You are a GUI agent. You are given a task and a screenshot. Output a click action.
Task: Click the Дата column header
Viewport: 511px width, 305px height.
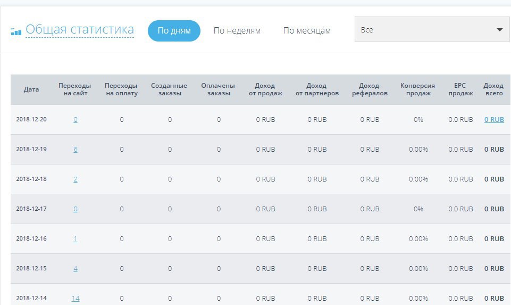31,89
